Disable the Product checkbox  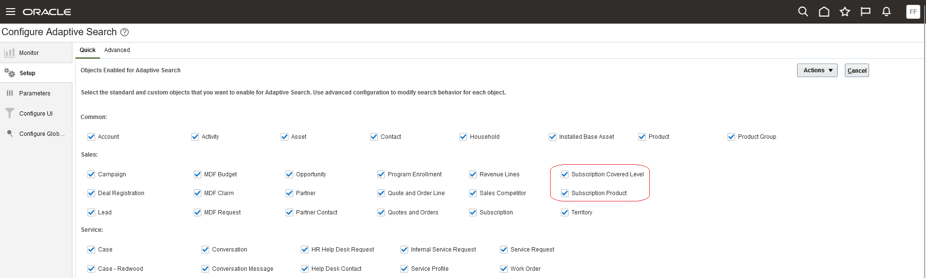coord(642,137)
